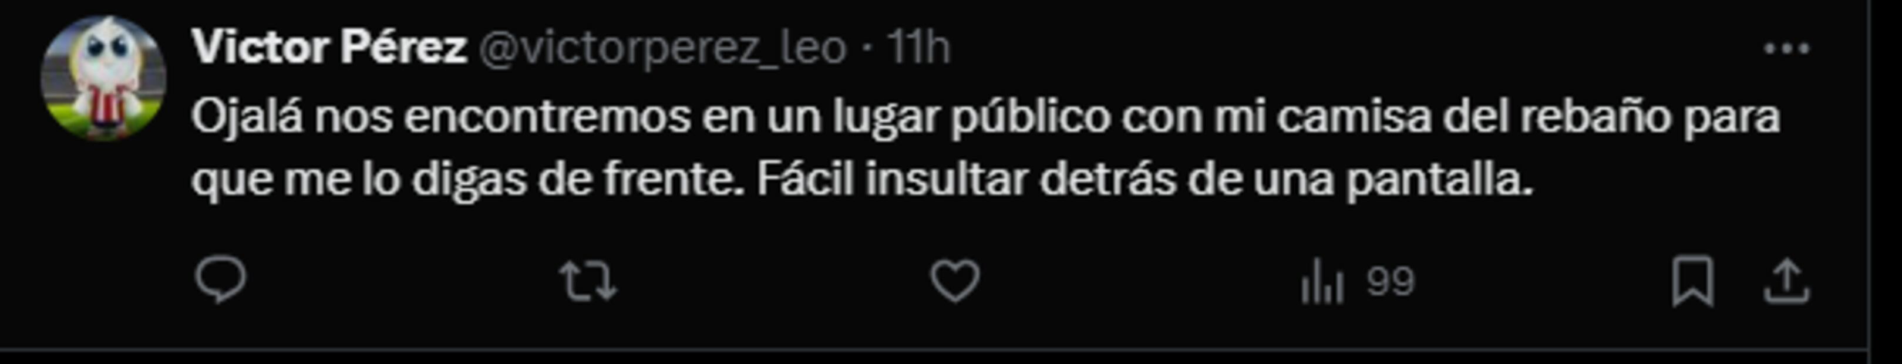Repost this tweet with the arrows icon
This screenshot has width=1902, height=364.
(x=588, y=281)
